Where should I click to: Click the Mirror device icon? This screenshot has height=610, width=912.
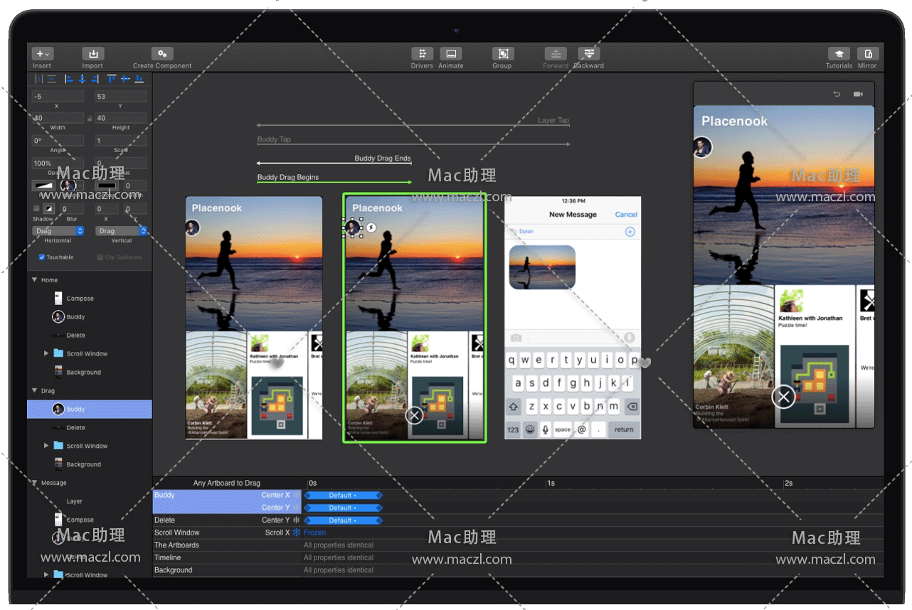tap(867, 54)
